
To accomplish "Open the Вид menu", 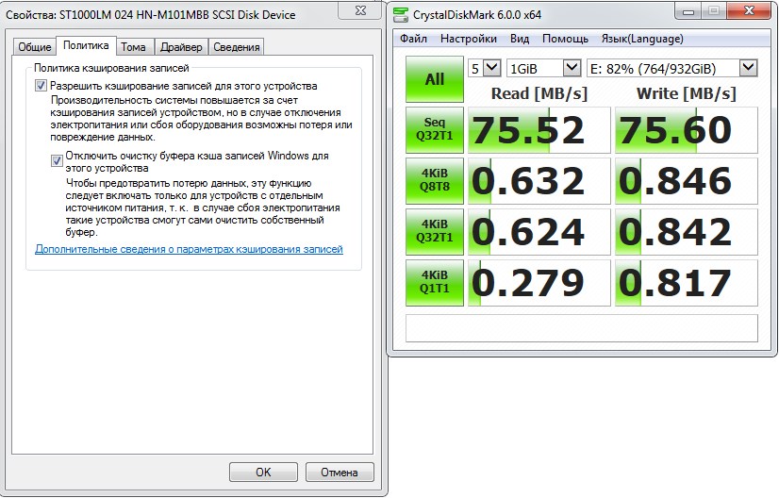I will tap(520, 39).
